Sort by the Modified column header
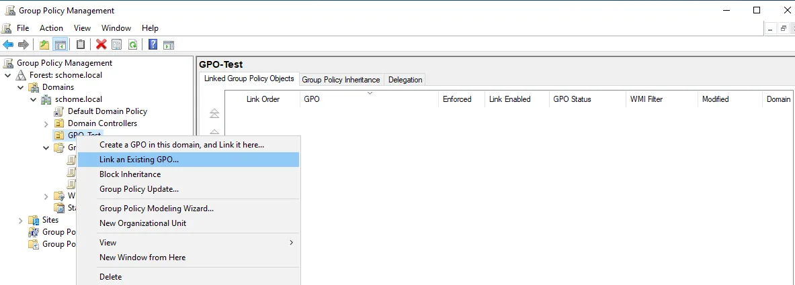The height and width of the screenshot is (285, 795). 730,99
